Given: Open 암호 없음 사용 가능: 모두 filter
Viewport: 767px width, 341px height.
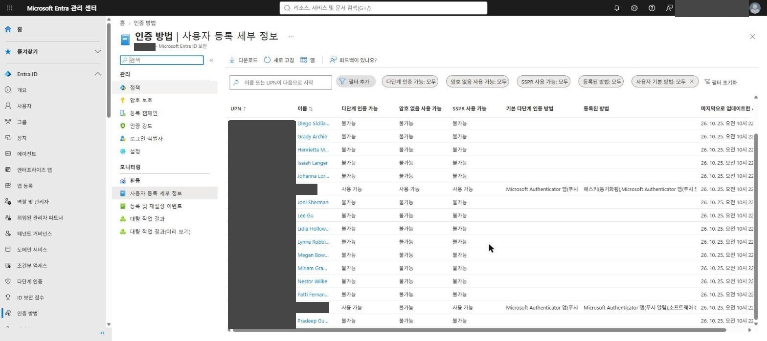Looking at the screenshot, I should [x=477, y=82].
